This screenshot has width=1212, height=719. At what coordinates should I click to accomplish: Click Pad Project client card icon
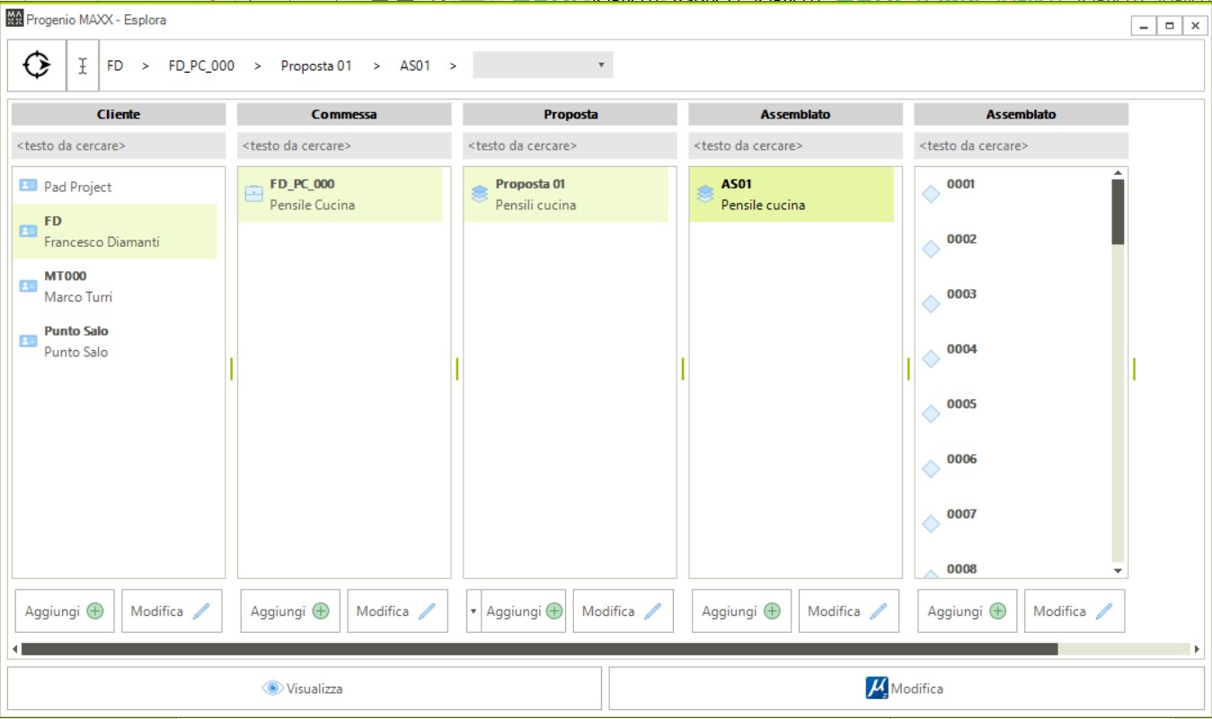coord(28,186)
